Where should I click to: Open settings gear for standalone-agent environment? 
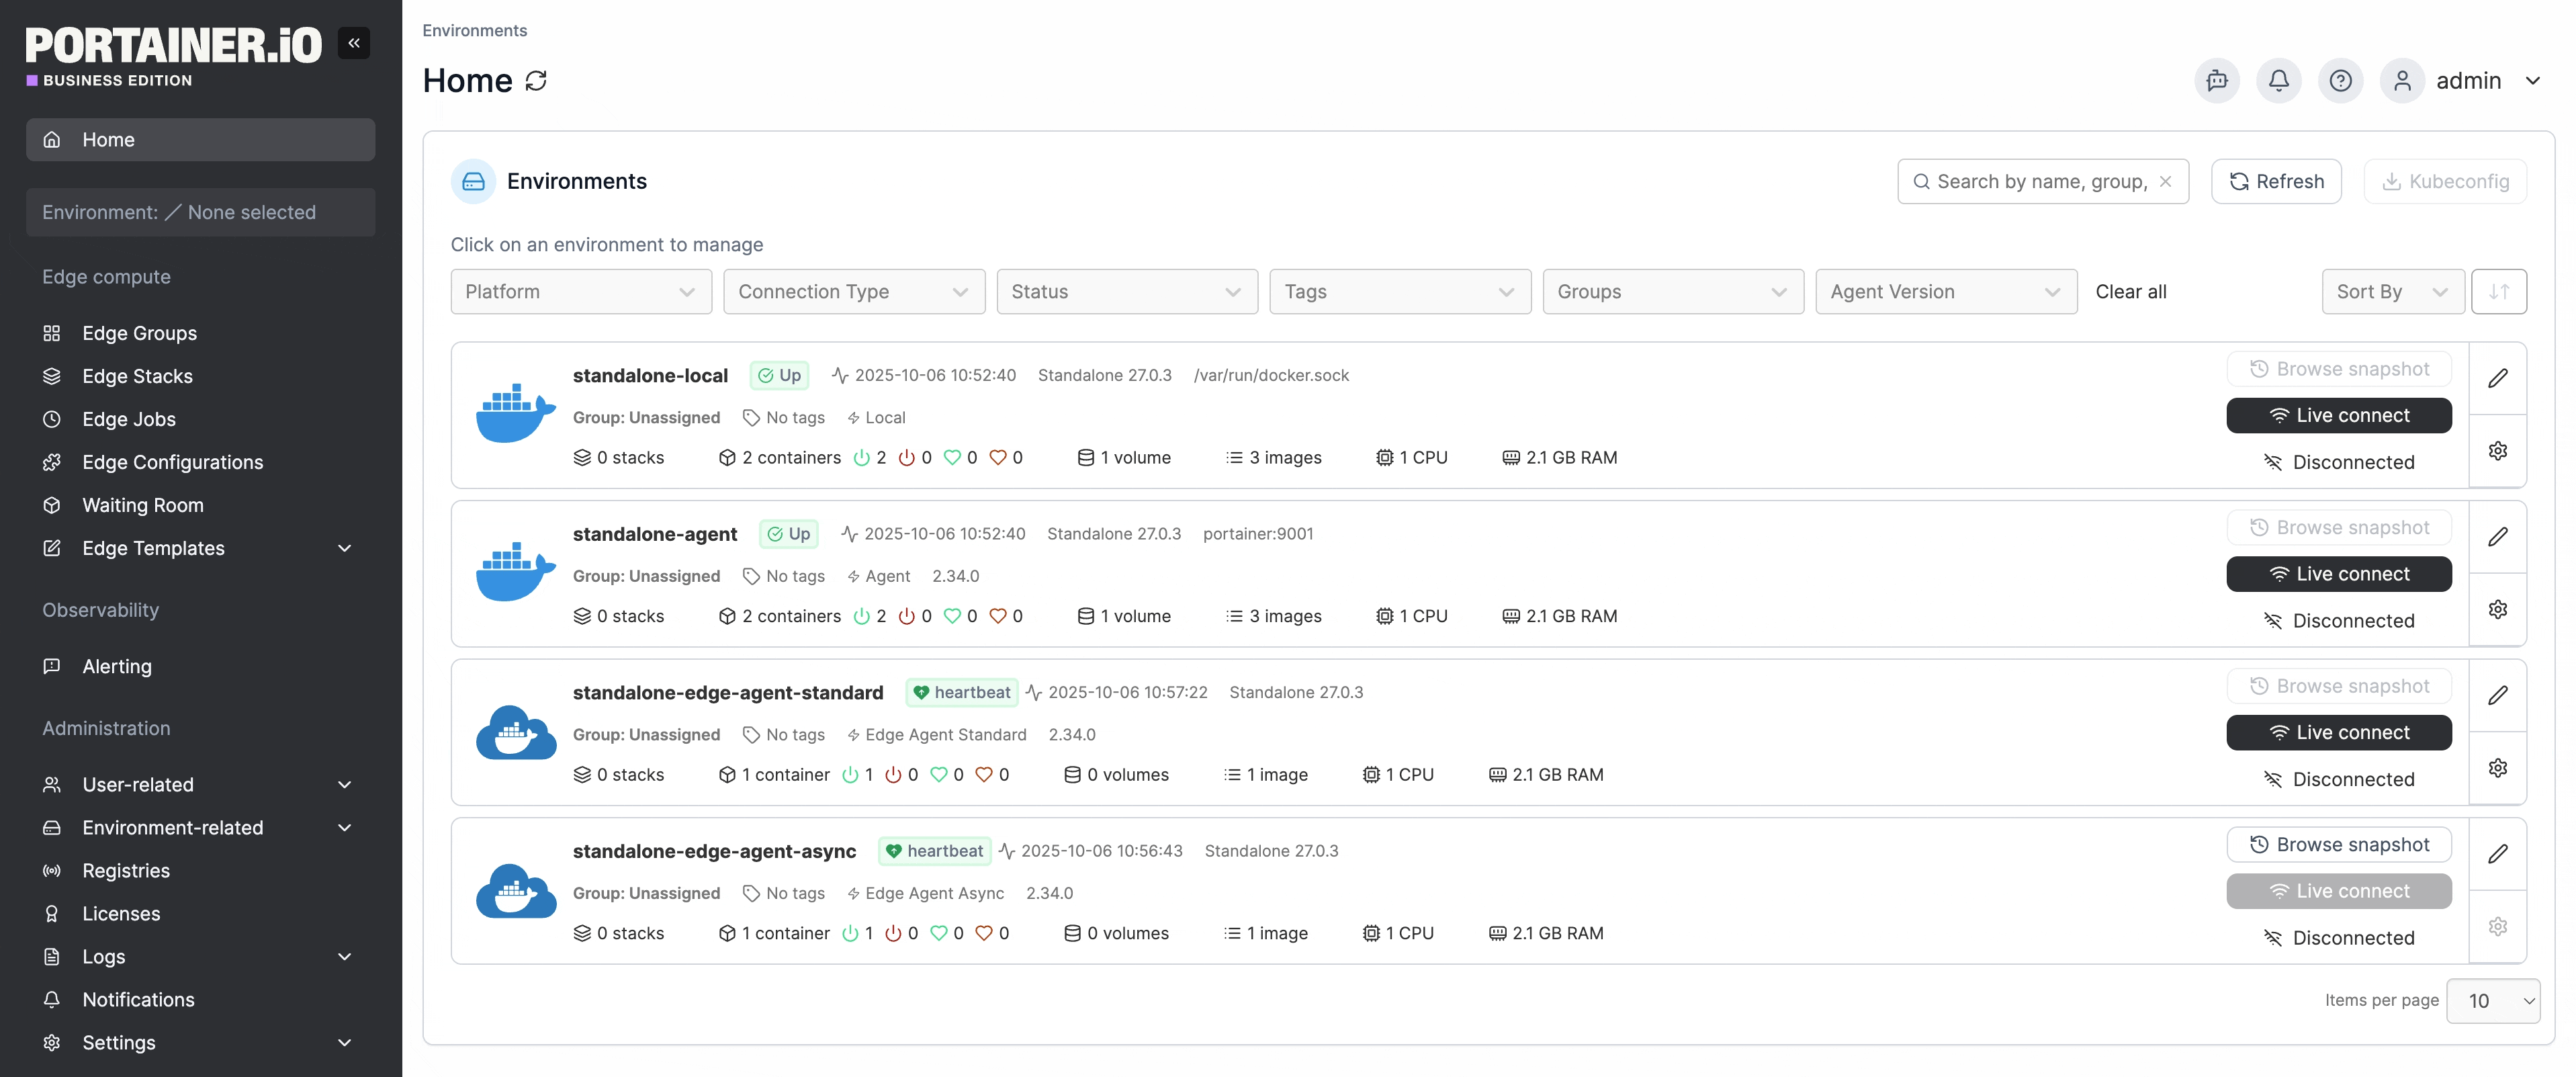2497,610
